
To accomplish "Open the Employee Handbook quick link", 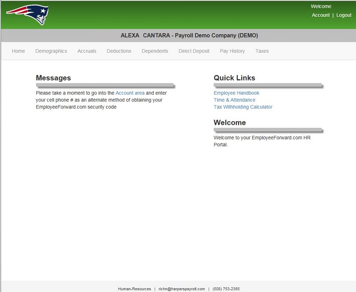I will coord(236,93).
